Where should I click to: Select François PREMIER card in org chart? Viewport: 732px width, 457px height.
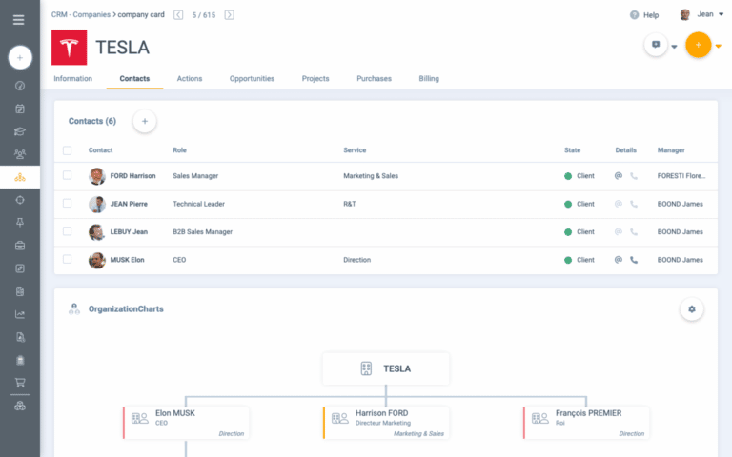[586, 423]
